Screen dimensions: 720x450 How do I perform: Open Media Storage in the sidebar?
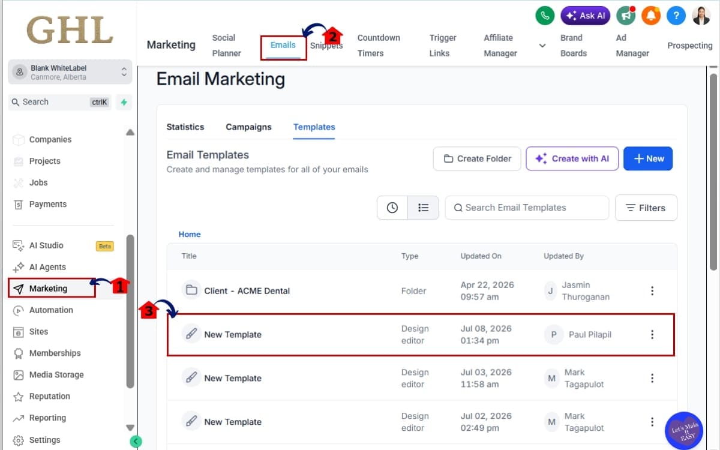56,375
